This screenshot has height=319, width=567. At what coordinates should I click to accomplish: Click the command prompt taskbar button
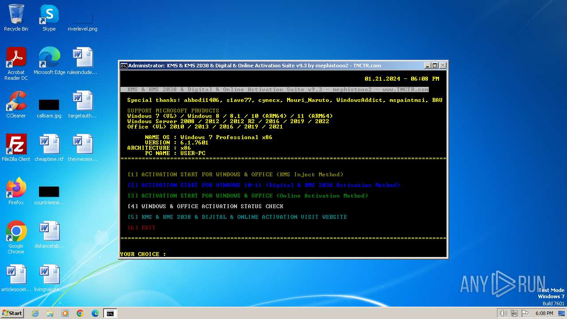(110, 313)
